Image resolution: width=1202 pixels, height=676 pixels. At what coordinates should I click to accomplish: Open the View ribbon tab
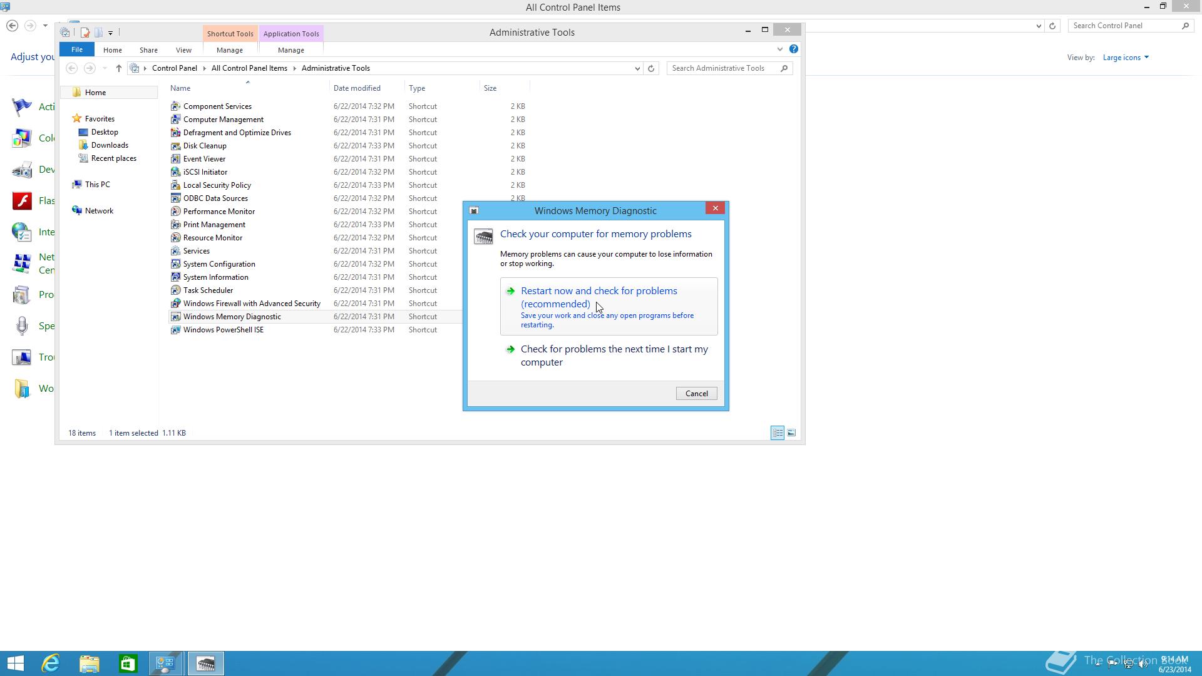click(183, 50)
